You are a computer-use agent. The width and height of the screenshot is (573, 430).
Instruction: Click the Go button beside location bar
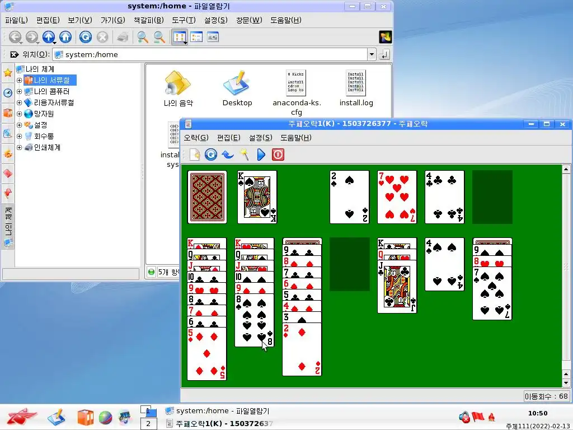(384, 54)
